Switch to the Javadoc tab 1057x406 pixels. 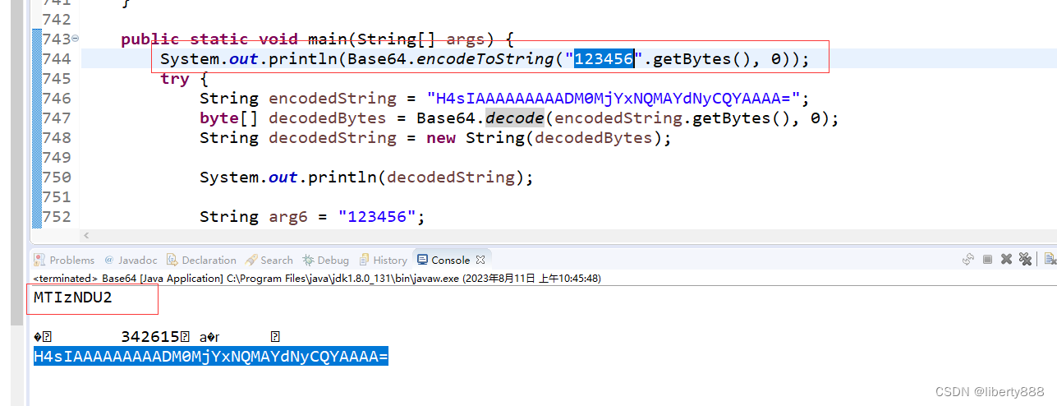(130, 260)
